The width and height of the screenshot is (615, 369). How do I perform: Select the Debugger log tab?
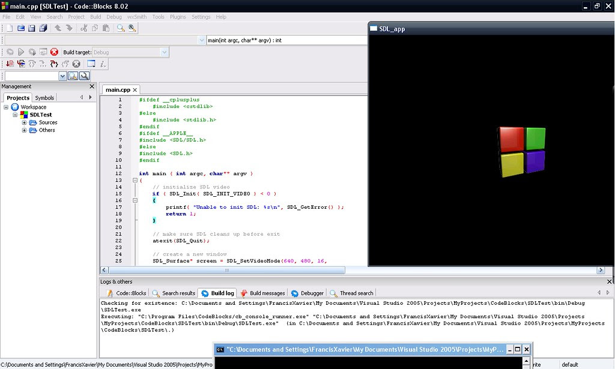[308, 293]
